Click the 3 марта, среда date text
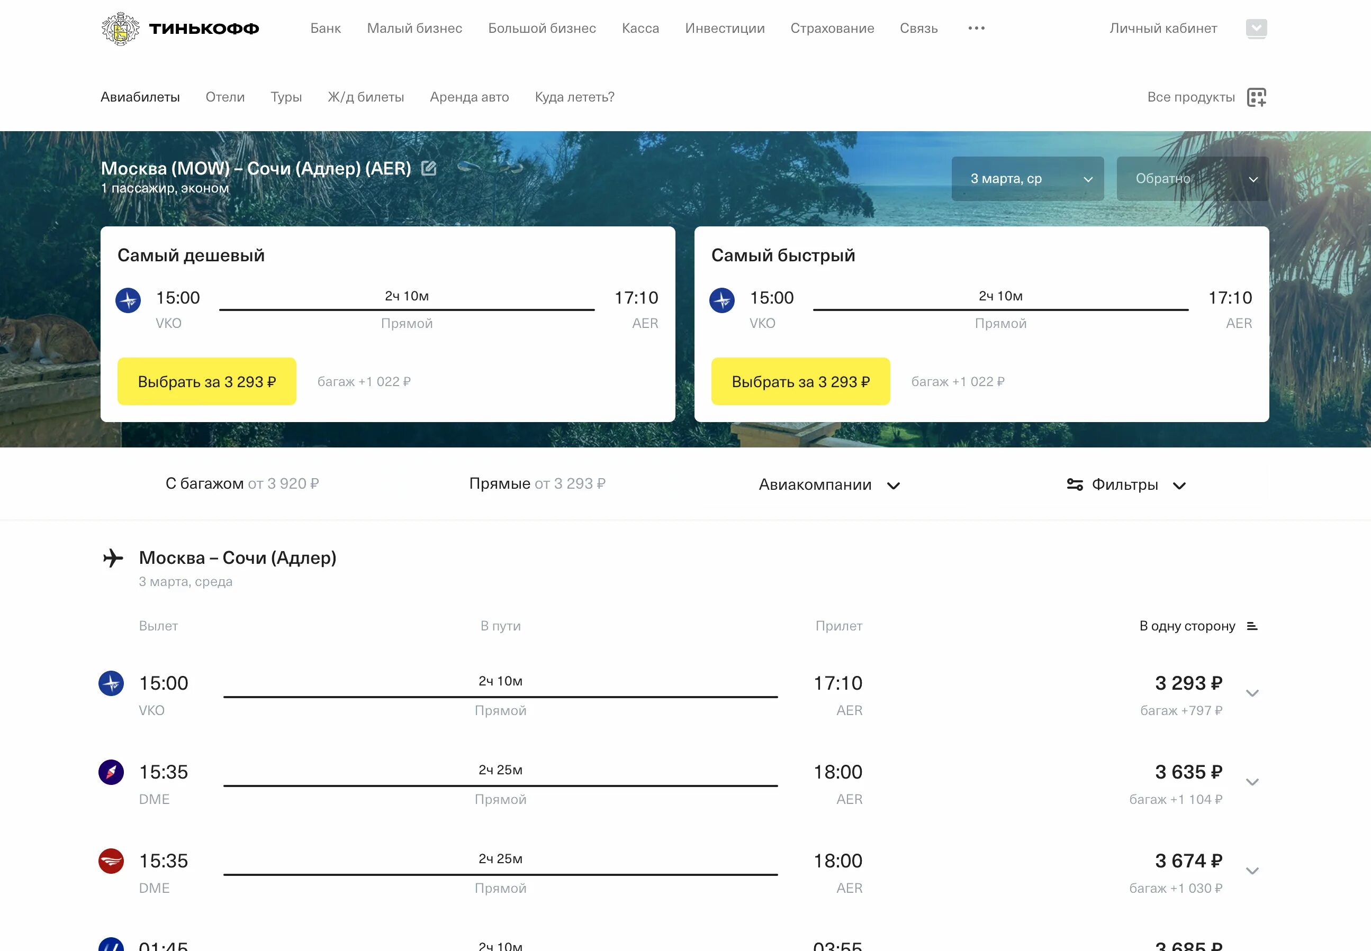The width and height of the screenshot is (1371, 951). tap(185, 582)
